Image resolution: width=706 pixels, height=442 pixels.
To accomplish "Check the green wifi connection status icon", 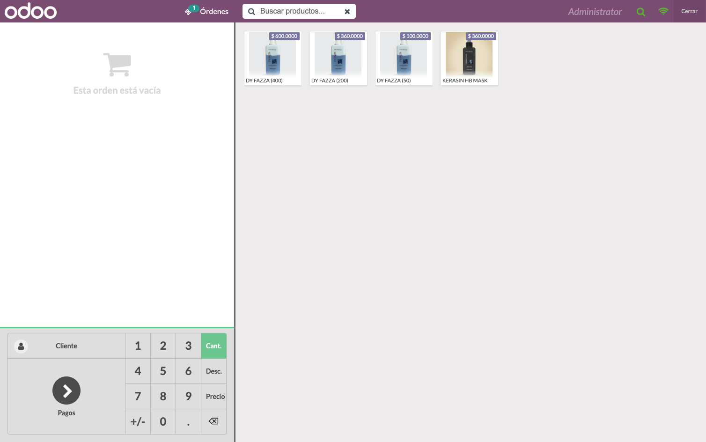I will click(663, 11).
